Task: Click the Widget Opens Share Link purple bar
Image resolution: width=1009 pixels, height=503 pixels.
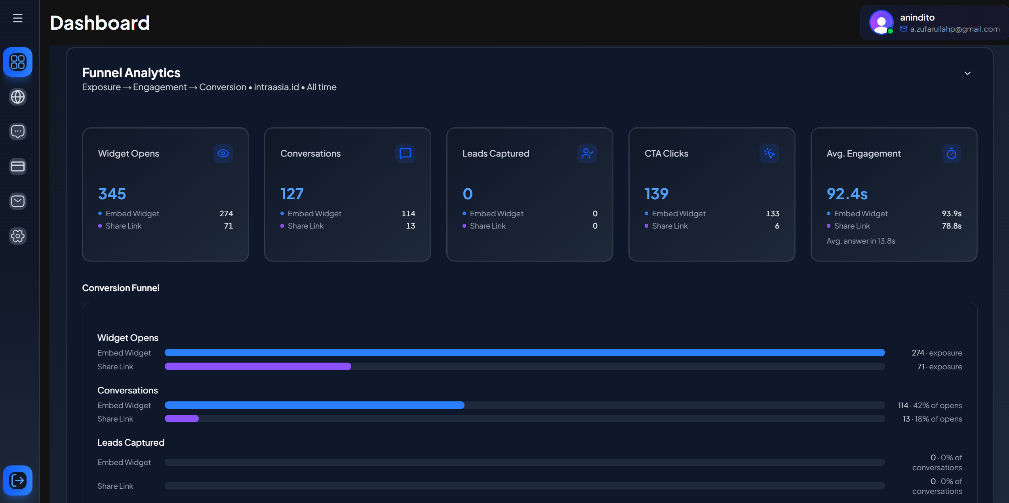Action: point(258,367)
